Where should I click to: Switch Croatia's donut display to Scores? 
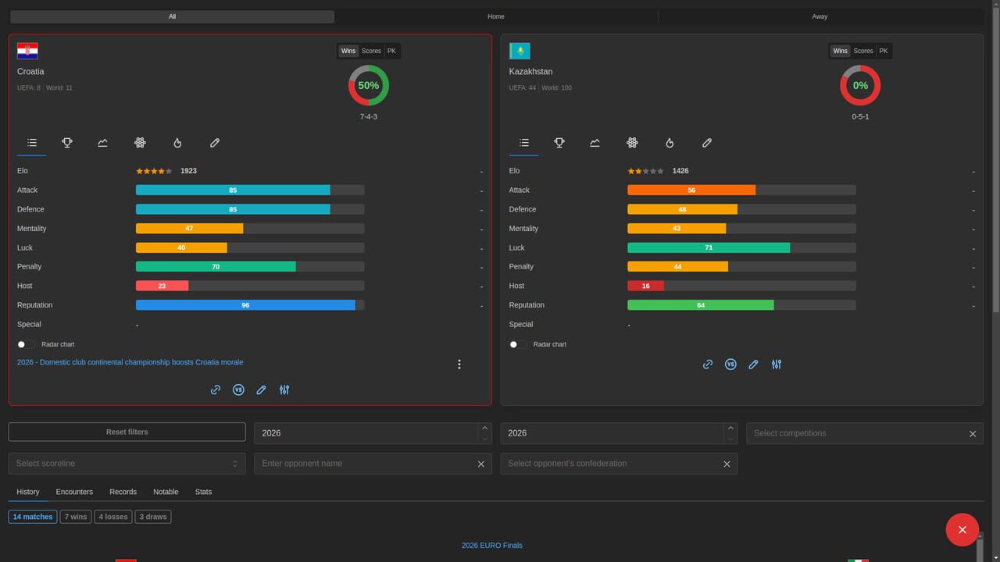371,51
